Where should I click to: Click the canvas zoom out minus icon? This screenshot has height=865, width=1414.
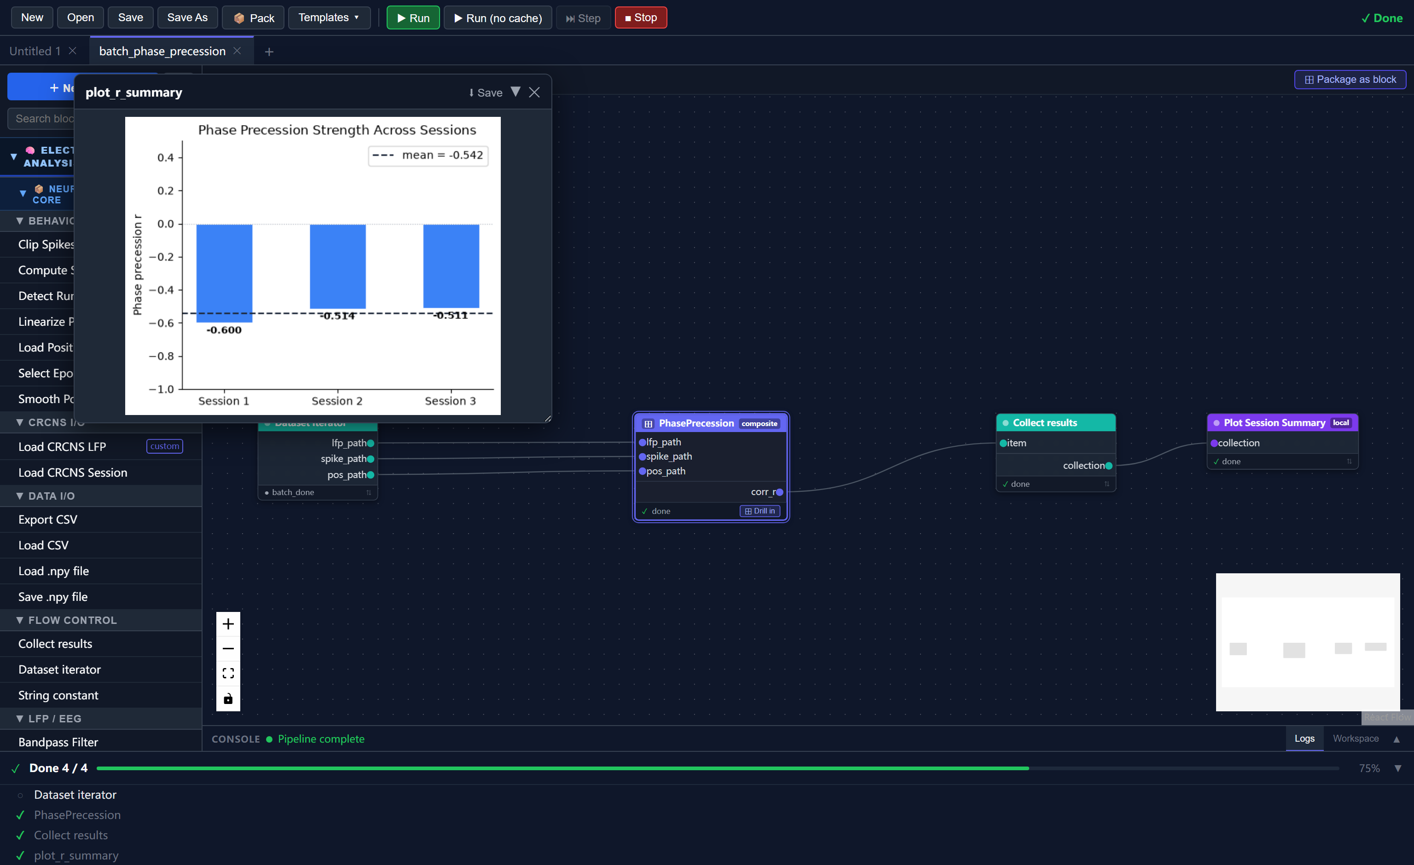228,648
